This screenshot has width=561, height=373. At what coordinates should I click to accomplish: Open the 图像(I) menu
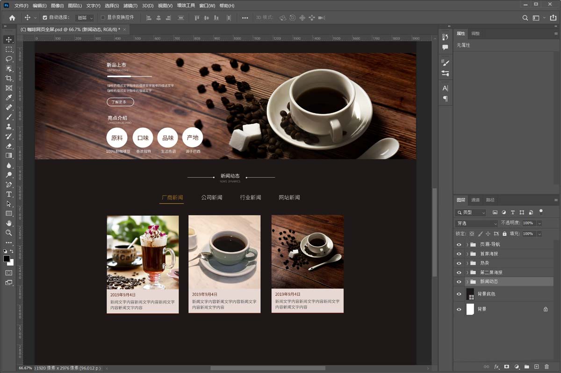[57, 6]
